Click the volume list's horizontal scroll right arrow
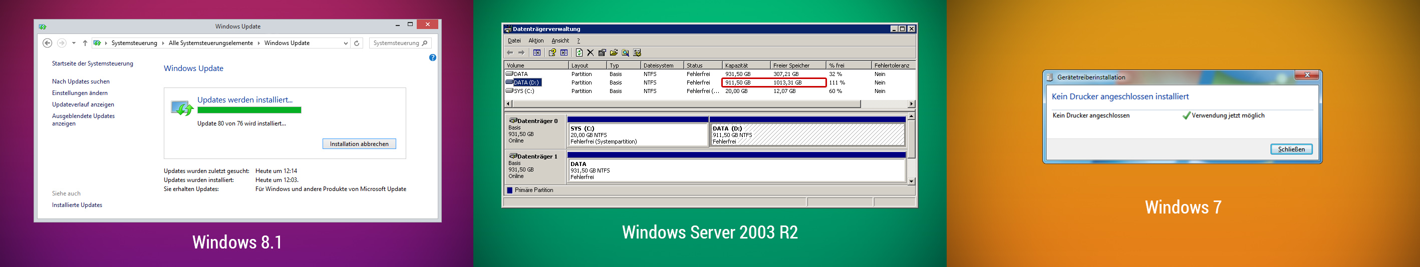This screenshot has width=1420, height=267. (x=911, y=104)
